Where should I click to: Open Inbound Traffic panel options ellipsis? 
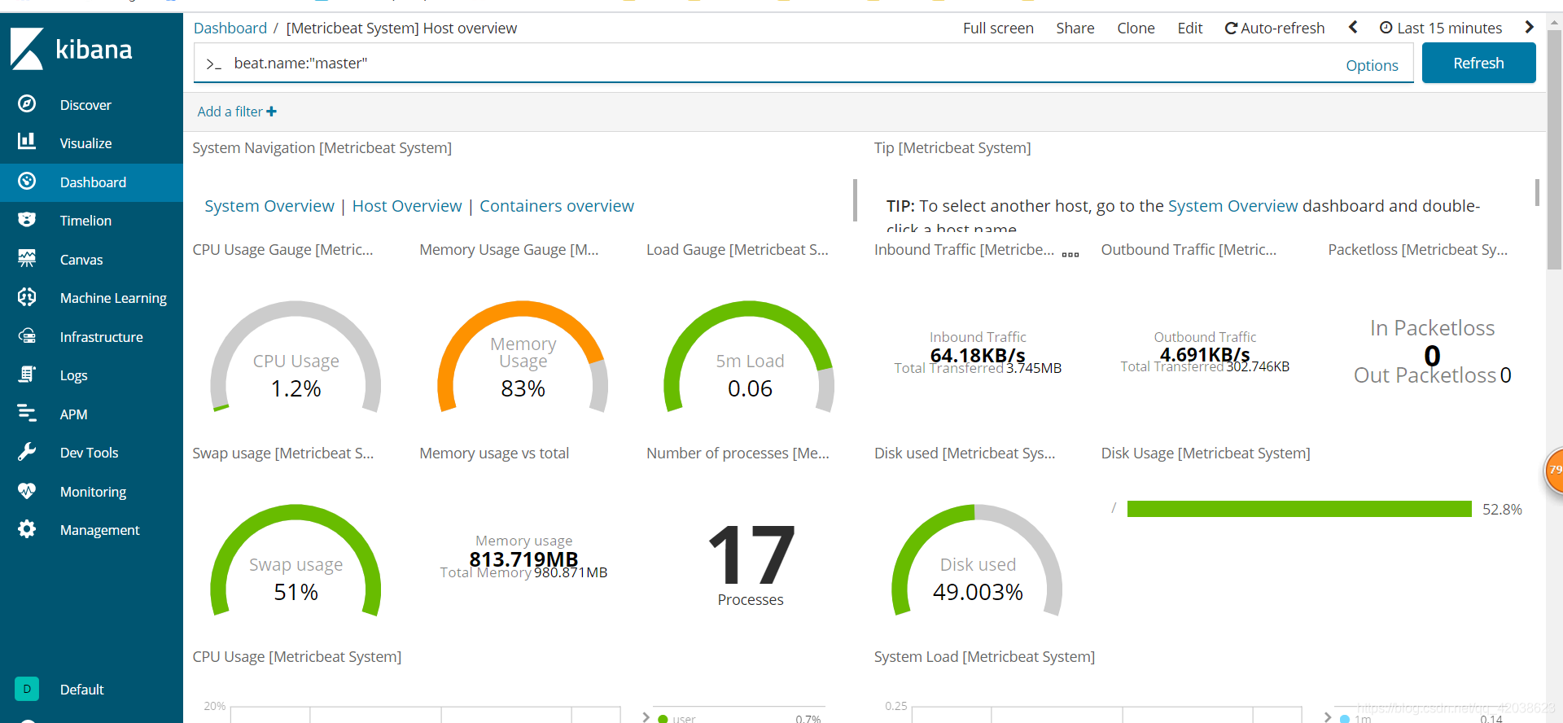pyautogui.click(x=1070, y=254)
